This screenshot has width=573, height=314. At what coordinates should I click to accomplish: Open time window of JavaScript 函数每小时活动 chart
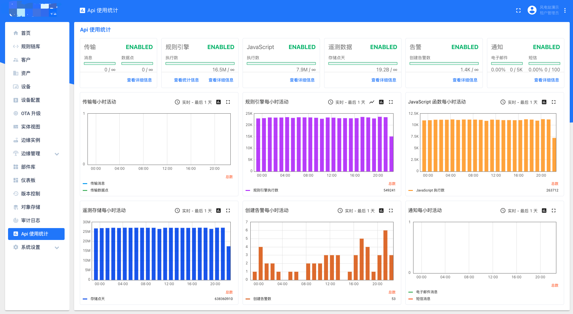point(519,102)
